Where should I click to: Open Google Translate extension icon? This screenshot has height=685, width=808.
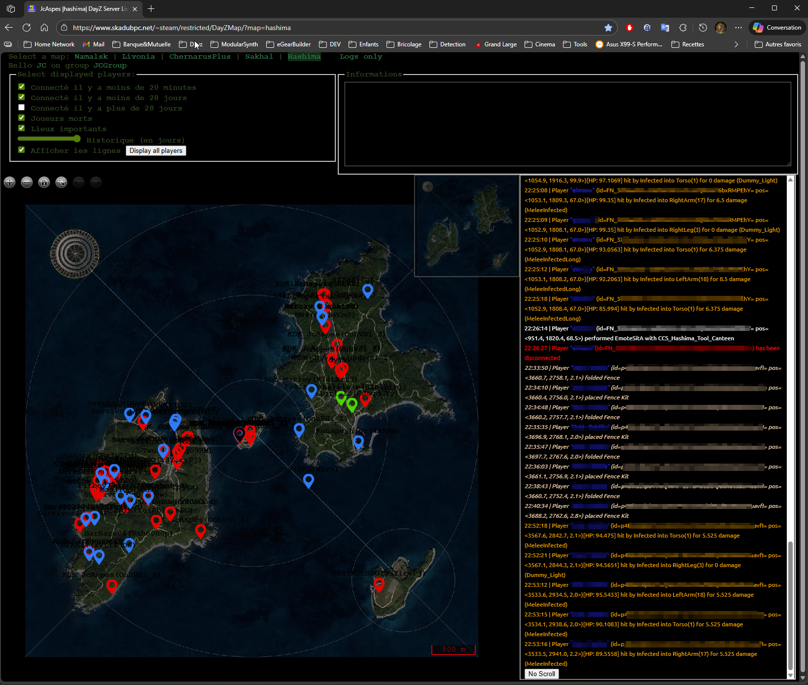(665, 28)
